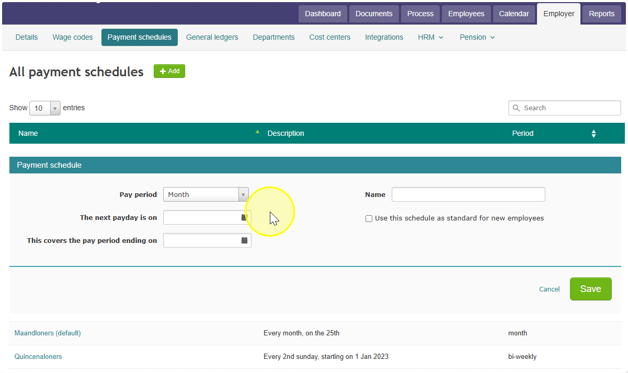Click the 'bi-weekly' period cell

(x=522, y=357)
